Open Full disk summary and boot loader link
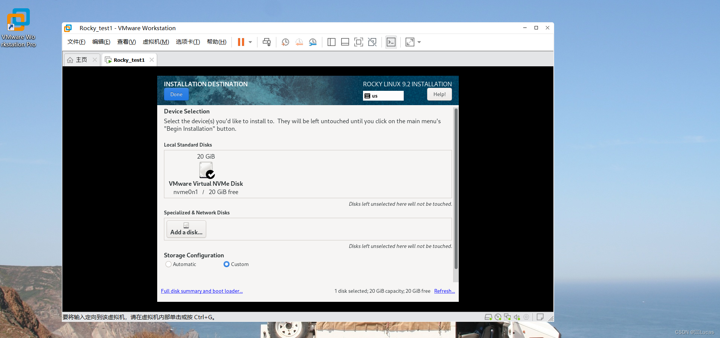 (x=202, y=291)
